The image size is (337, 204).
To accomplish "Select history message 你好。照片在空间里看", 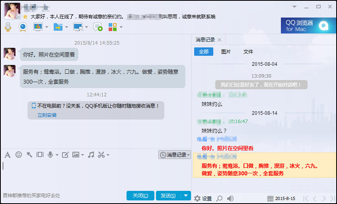I will click(x=228, y=148).
